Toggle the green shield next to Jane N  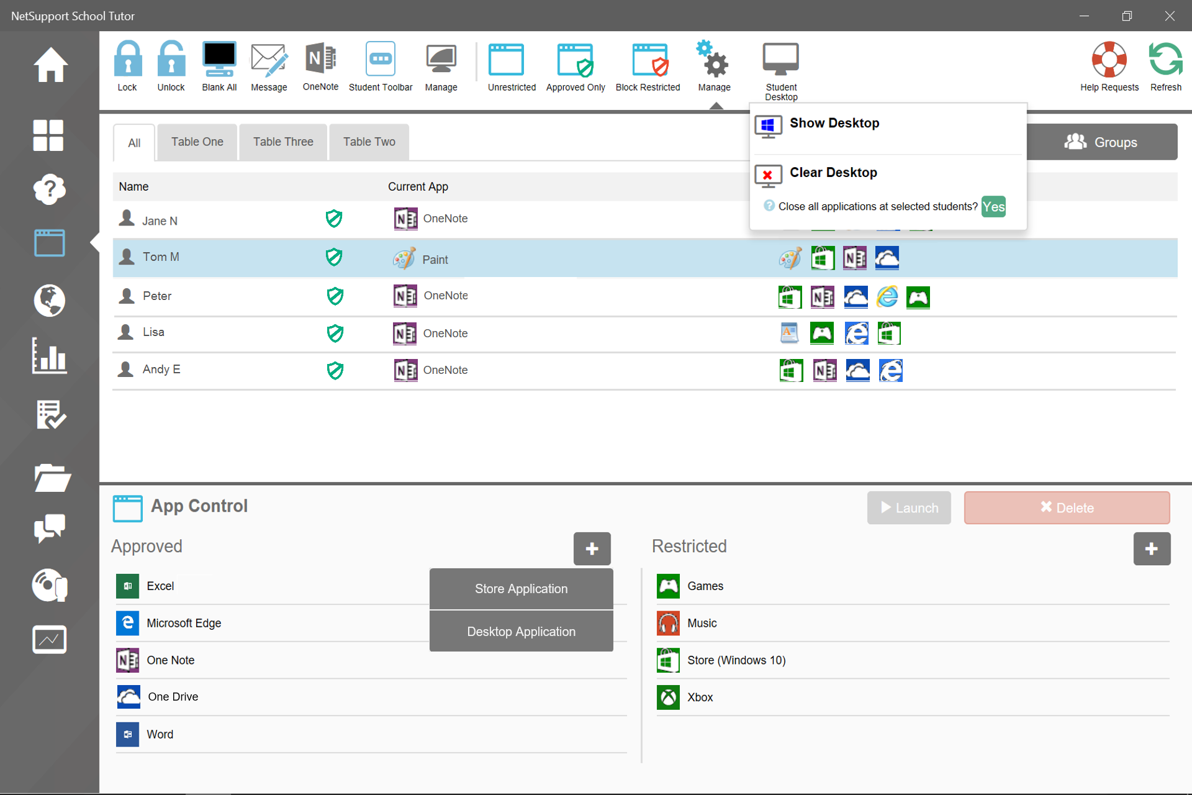click(x=334, y=219)
